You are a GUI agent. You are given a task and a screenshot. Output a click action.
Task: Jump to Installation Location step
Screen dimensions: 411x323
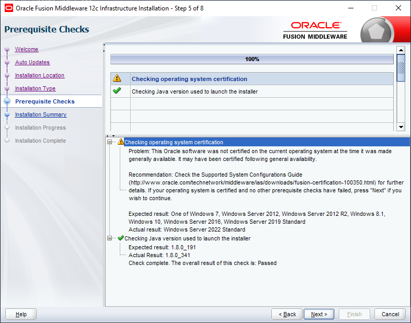click(40, 75)
